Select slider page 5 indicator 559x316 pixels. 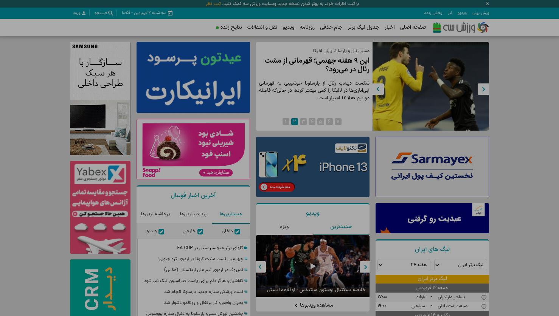[x=320, y=122]
